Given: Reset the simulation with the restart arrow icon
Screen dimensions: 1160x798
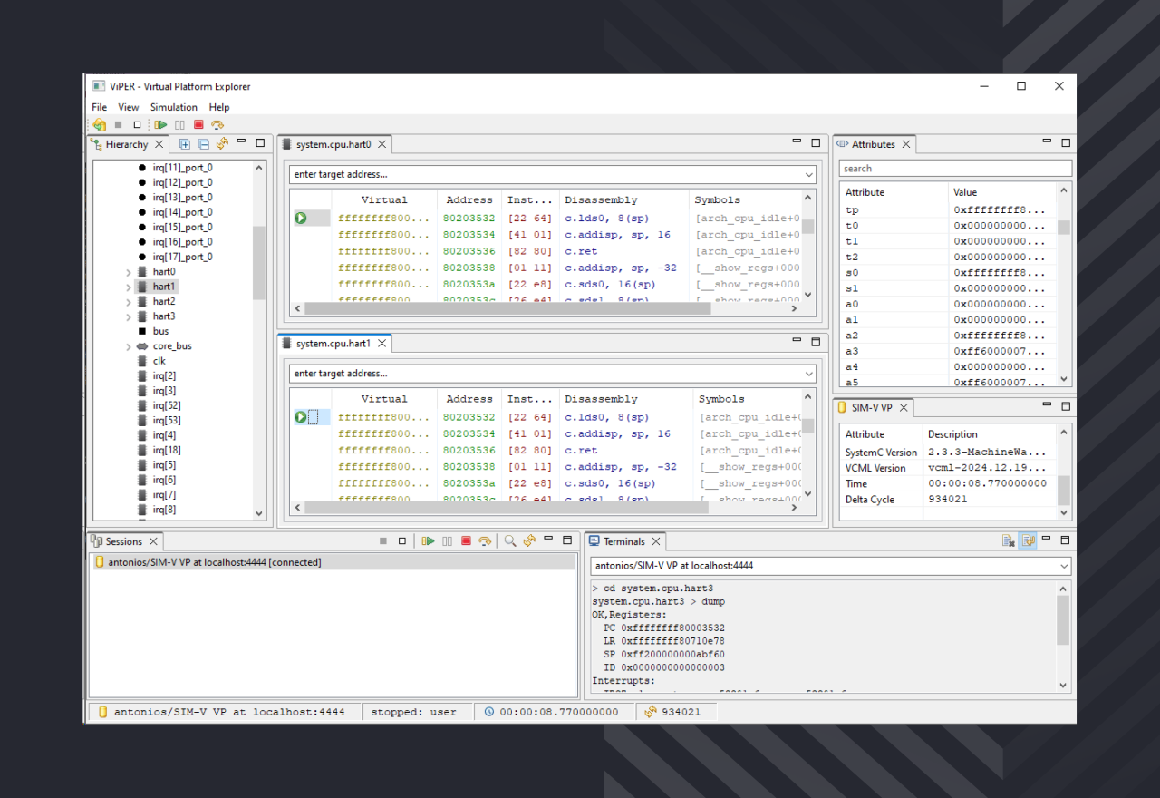Looking at the screenshot, I should 217,124.
